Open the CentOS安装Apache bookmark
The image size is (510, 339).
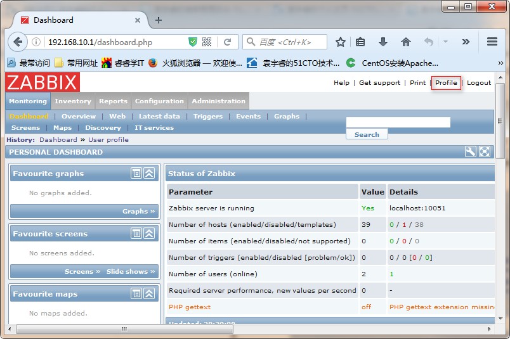pyautogui.click(x=392, y=63)
